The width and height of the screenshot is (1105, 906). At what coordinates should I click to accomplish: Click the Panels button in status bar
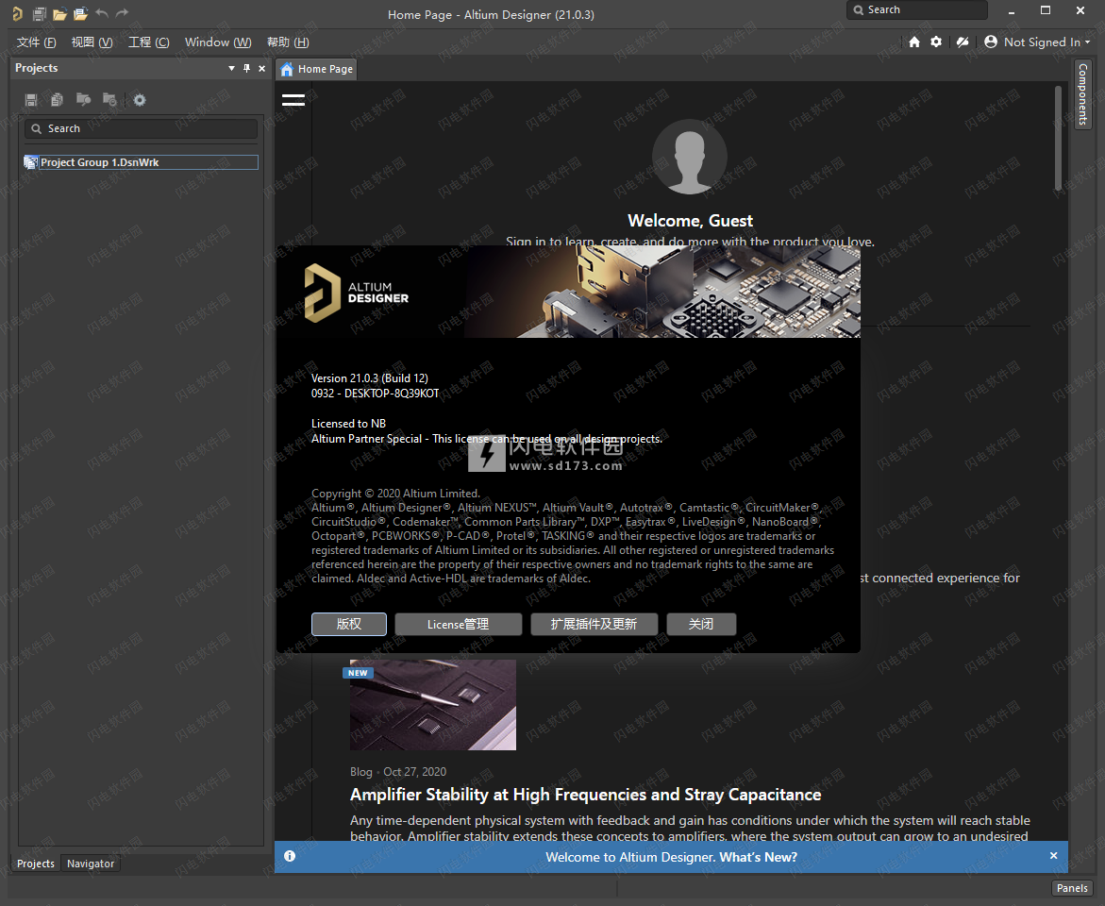point(1072,888)
